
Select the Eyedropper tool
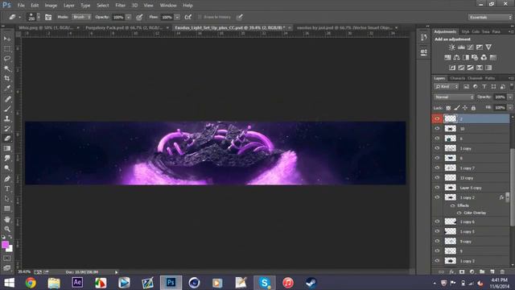tap(7, 88)
